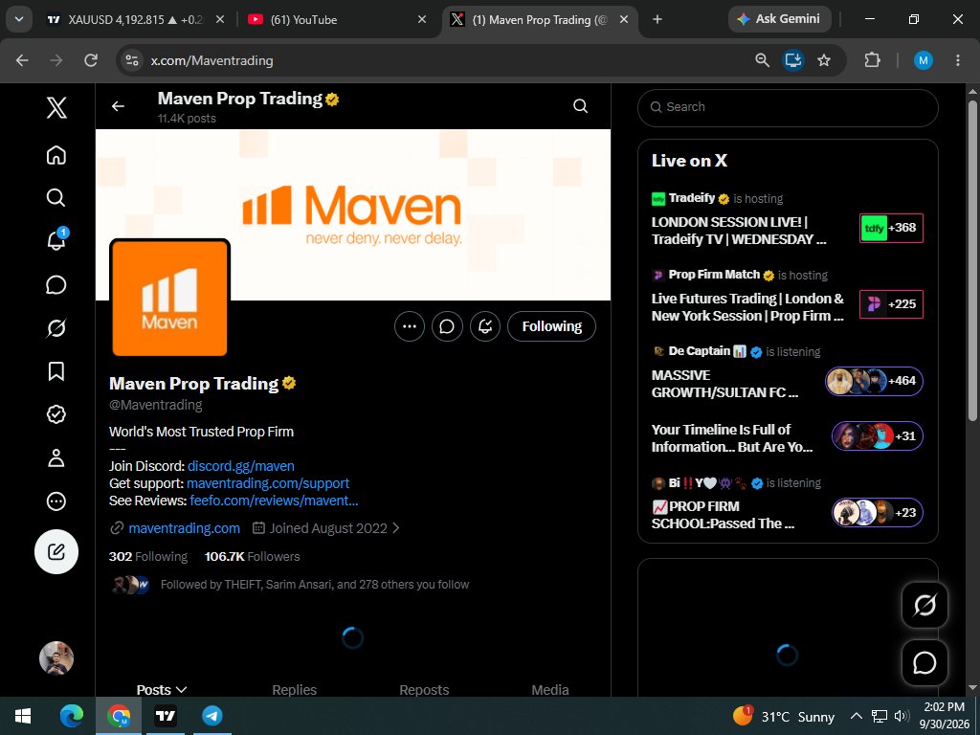Image resolution: width=980 pixels, height=735 pixels.
Task: Open floating messages chat button
Action: click(x=924, y=662)
